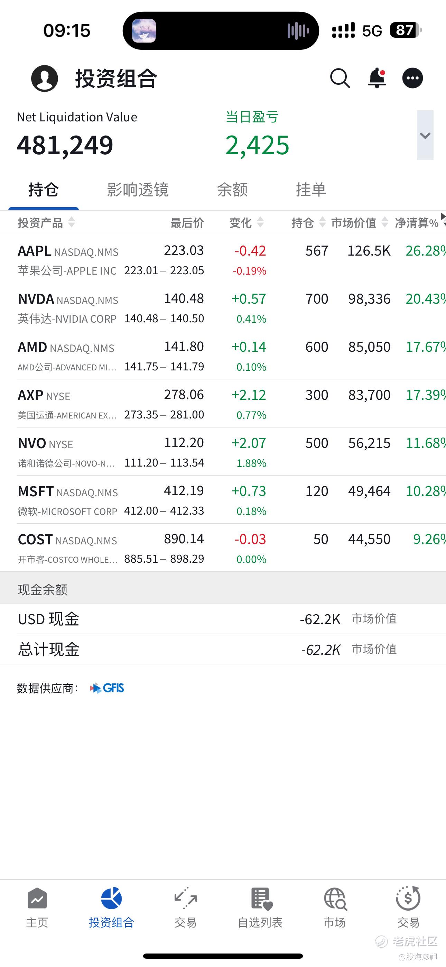This screenshot has height=967, width=446.
Task: Open notifications bell icon
Action: tap(377, 78)
